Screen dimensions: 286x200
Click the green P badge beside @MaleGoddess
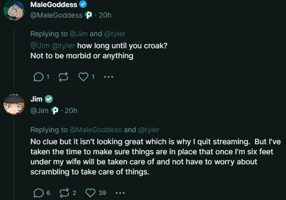tap(88, 15)
